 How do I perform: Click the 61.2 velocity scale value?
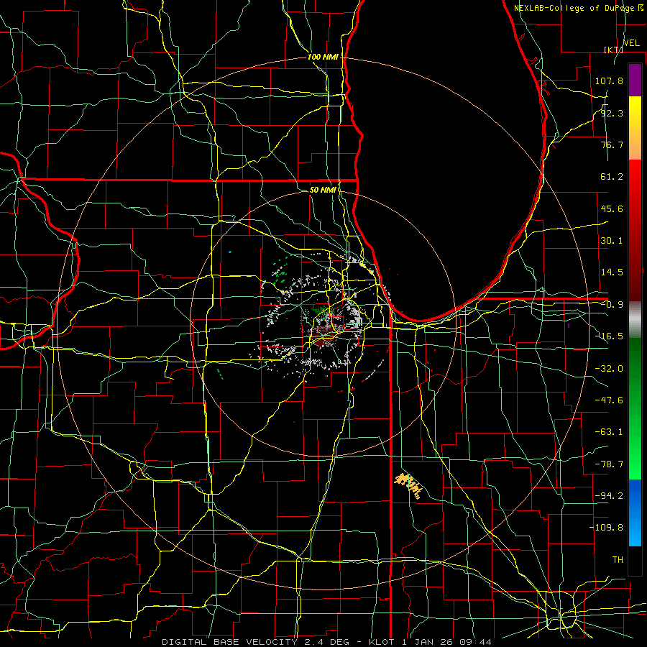(x=612, y=177)
